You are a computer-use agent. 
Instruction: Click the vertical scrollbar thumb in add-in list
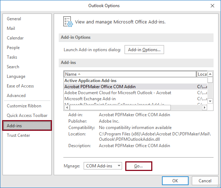210,80
